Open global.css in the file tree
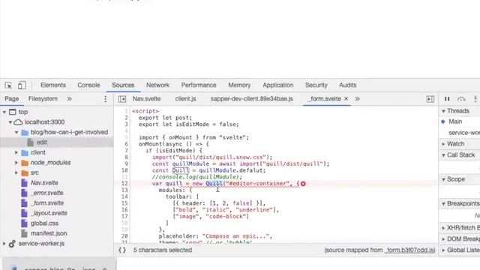Viewport: 480px width, 270px height. click(44, 223)
